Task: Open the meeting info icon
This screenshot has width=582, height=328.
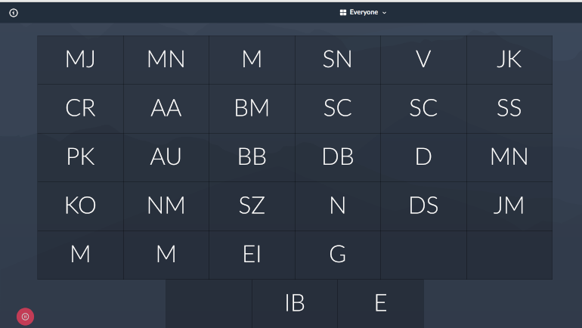Action: (x=14, y=13)
